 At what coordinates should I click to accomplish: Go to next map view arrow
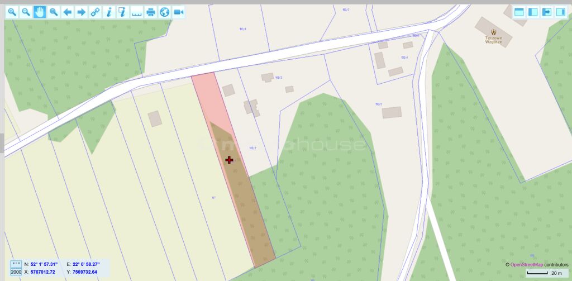[x=82, y=12]
